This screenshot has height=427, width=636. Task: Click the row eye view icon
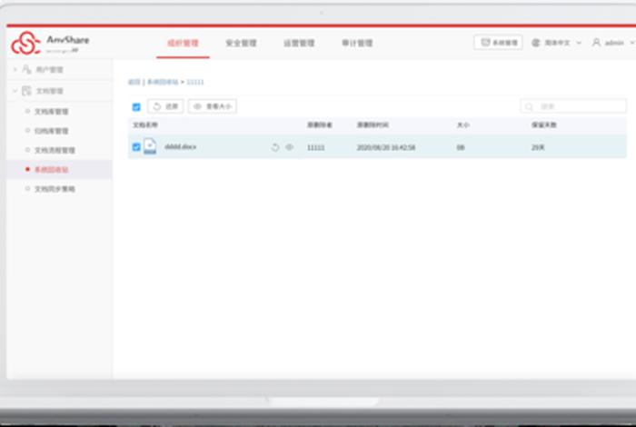pyautogui.click(x=289, y=147)
